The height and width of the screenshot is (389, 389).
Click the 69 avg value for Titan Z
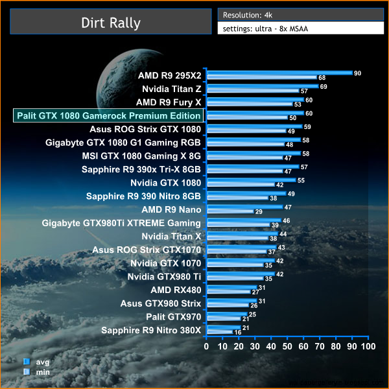coord(324,87)
